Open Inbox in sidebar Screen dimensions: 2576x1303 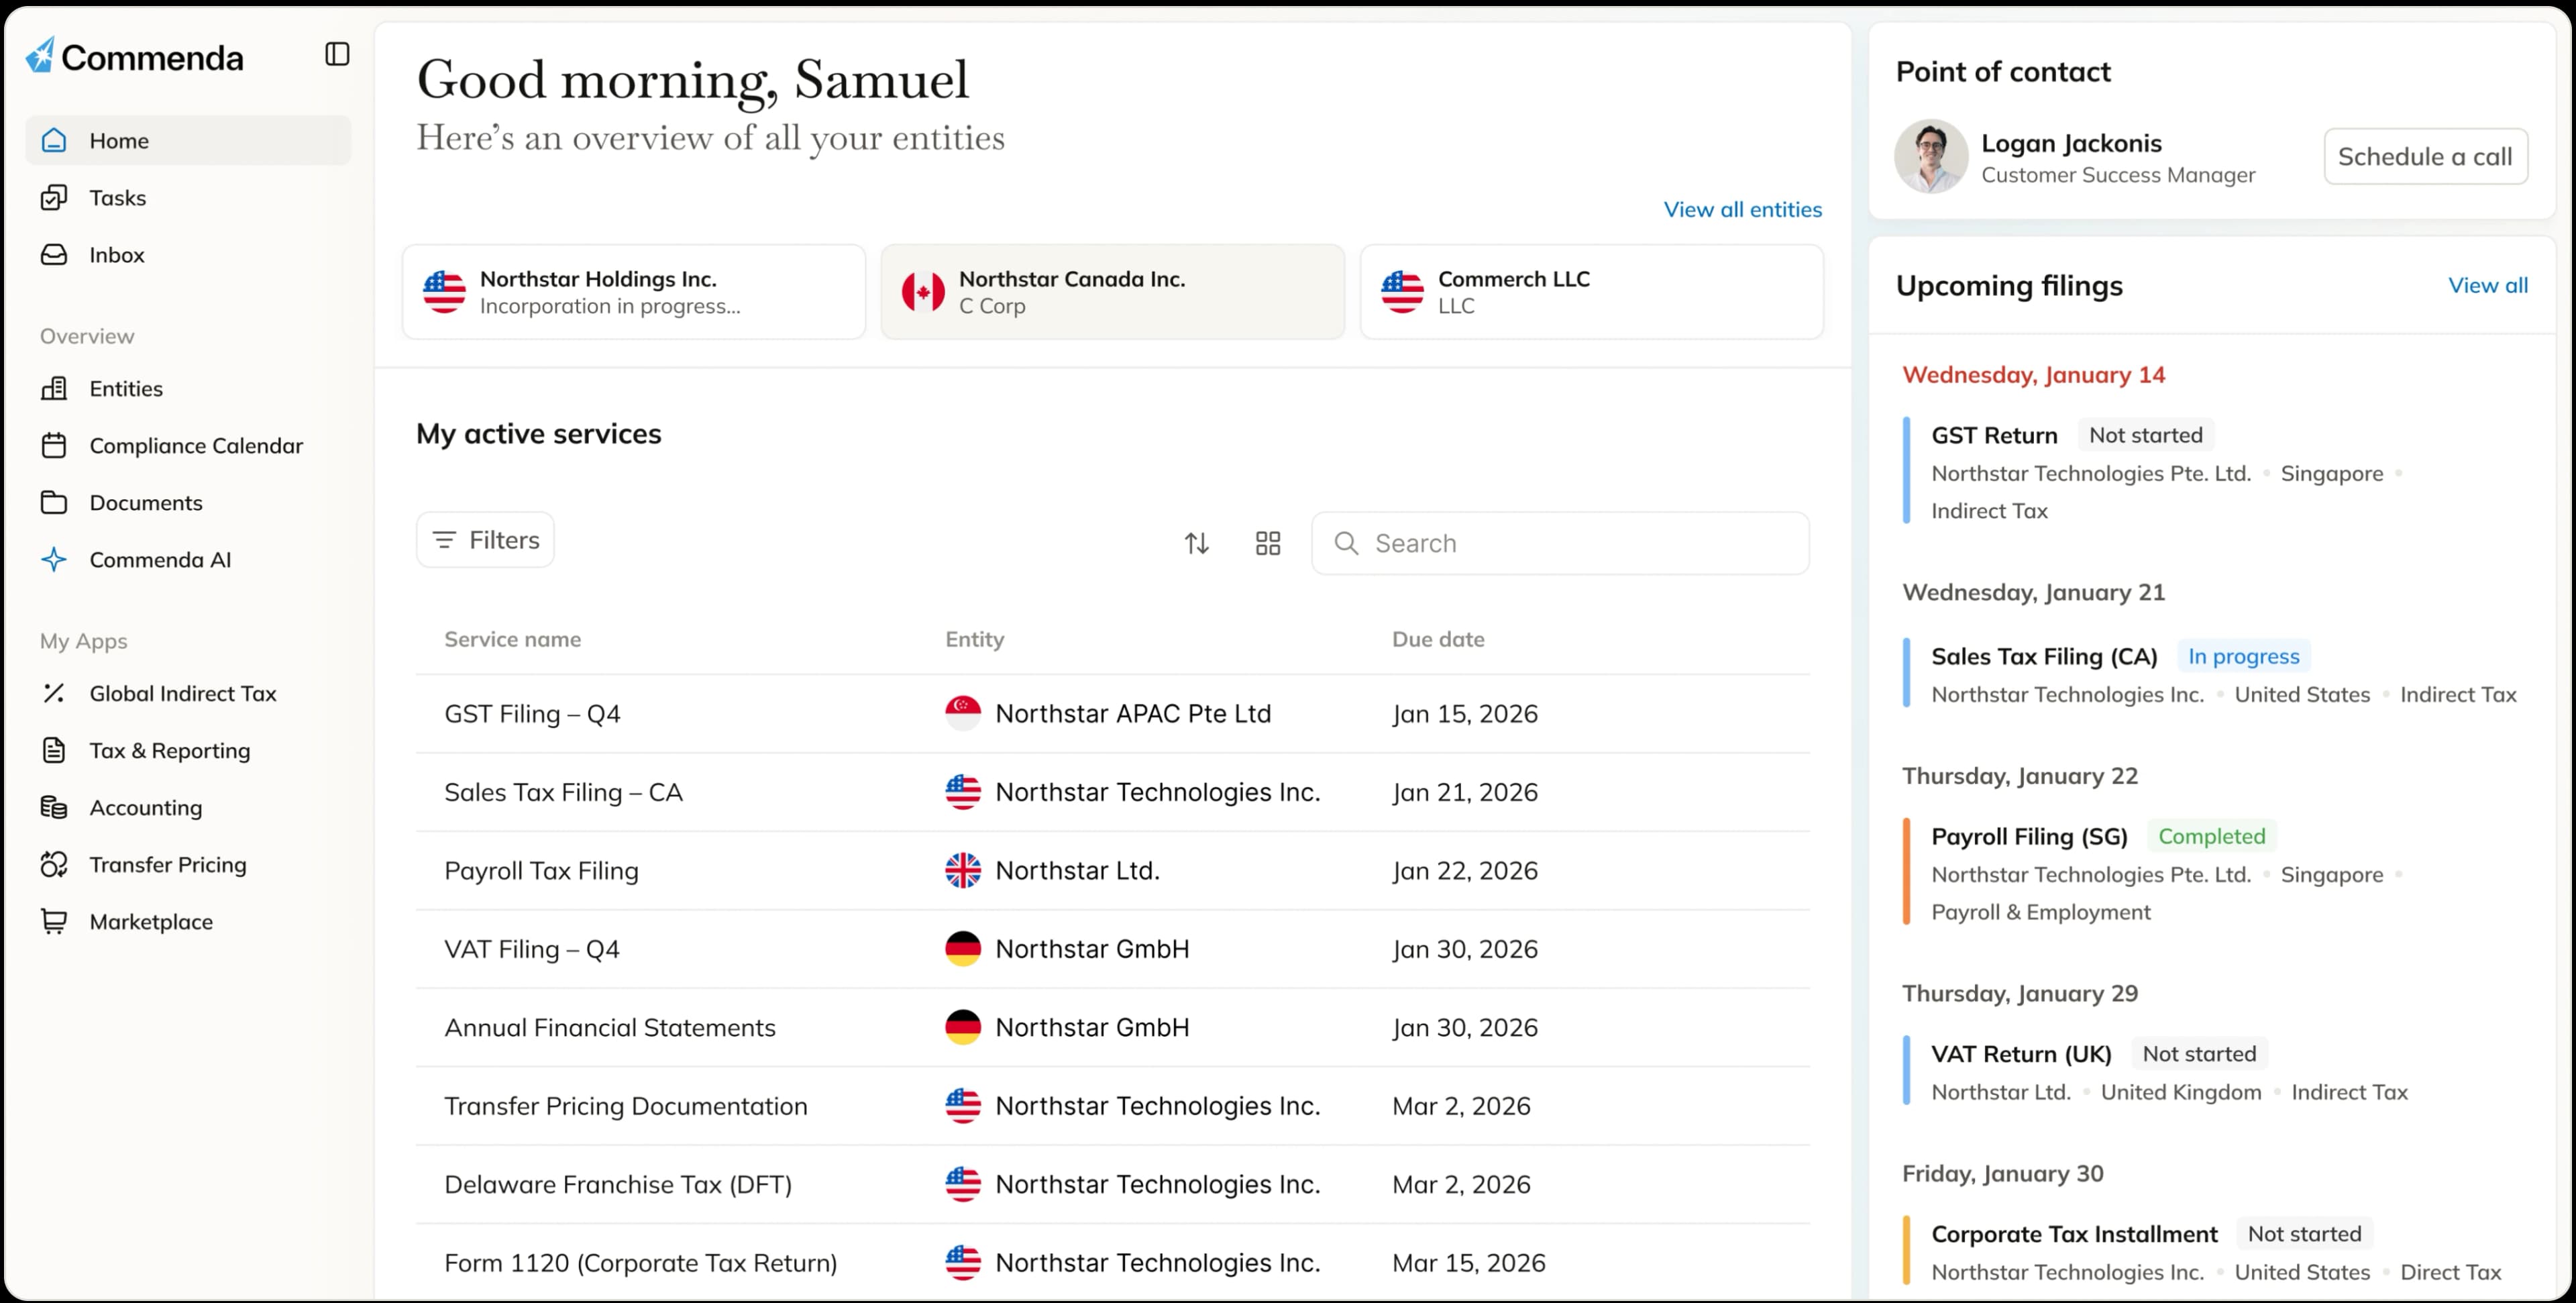(188, 255)
